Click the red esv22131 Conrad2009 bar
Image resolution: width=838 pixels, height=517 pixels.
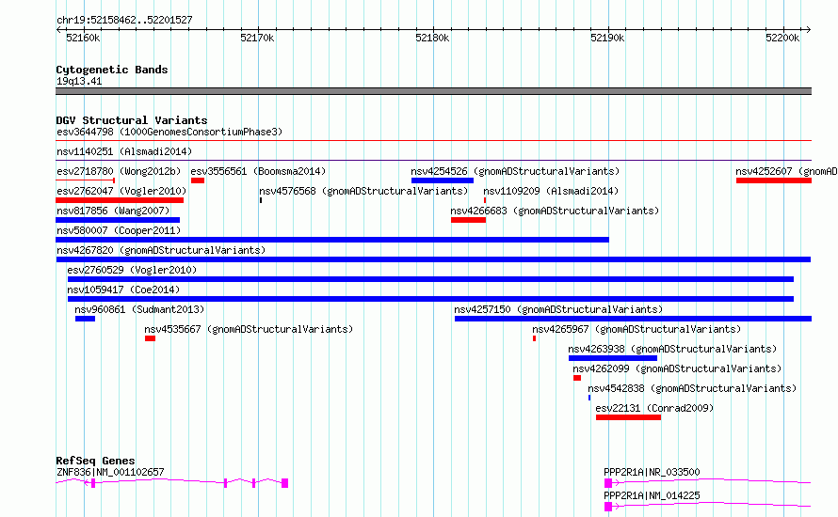tap(629, 417)
